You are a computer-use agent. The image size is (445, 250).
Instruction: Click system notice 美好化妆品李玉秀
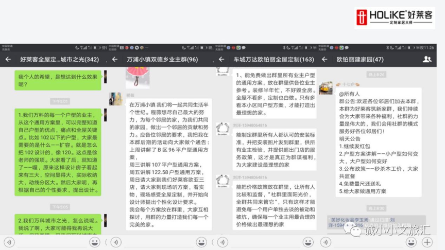pyautogui.click(x=376, y=222)
